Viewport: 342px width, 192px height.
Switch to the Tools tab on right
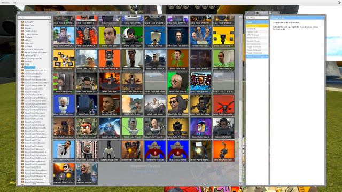click(x=250, y=13)
